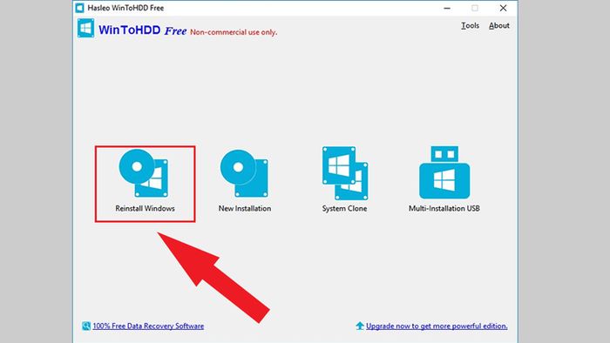
Task: Launch the Multi-Installation USB drive icon
Action: coord(444,172)
